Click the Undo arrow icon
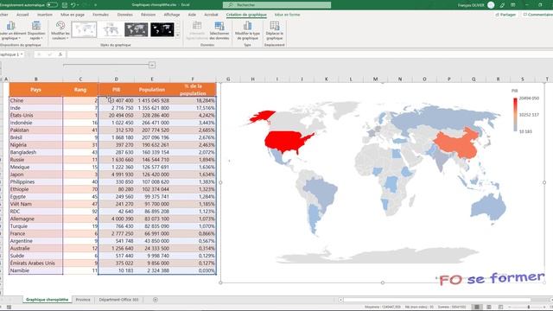The image size is (553, 311). pyautogui.click(x=73, y=5)
